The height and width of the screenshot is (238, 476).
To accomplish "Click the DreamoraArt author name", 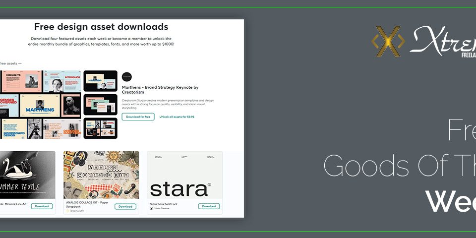I will point(77,211).
